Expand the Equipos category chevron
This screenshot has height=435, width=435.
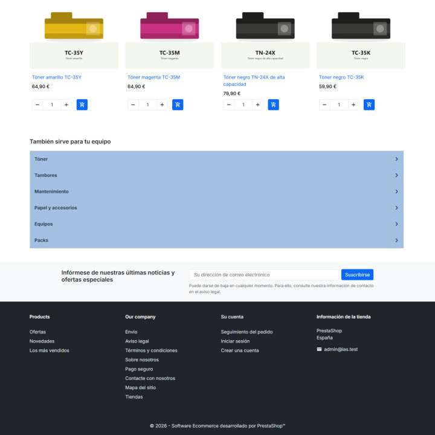point(396,224)
